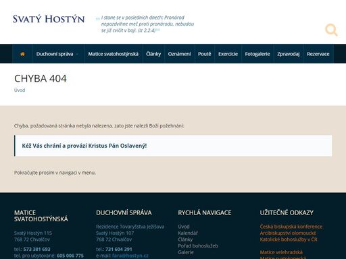
Task: Click the address line Svatý Hostýn 115
Action: [x=33, y=233]
